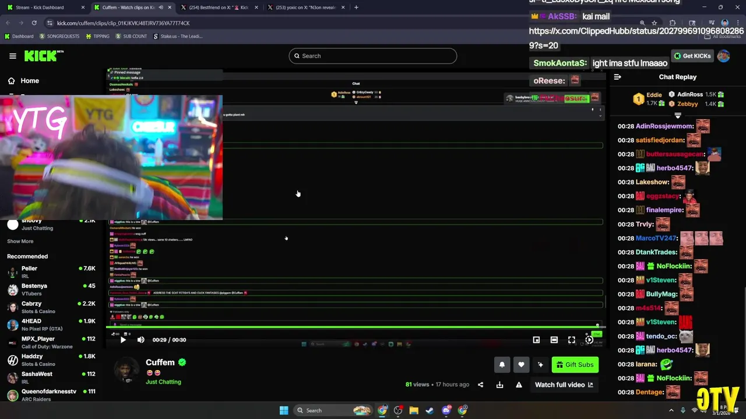The image size is (746, 419).
Task: Open Bestenya's recommended channel
Action: point(51,289)
